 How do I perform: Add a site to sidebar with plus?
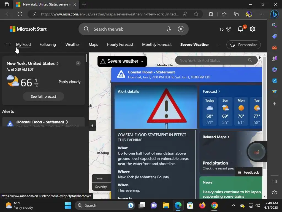[x=275, y=104]
